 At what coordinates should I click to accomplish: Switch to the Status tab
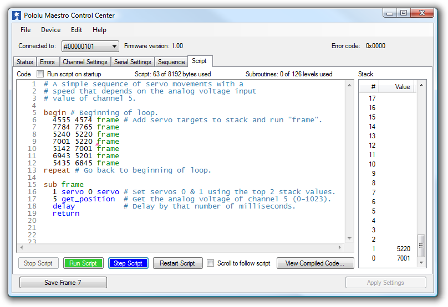(x=25, y=62)
